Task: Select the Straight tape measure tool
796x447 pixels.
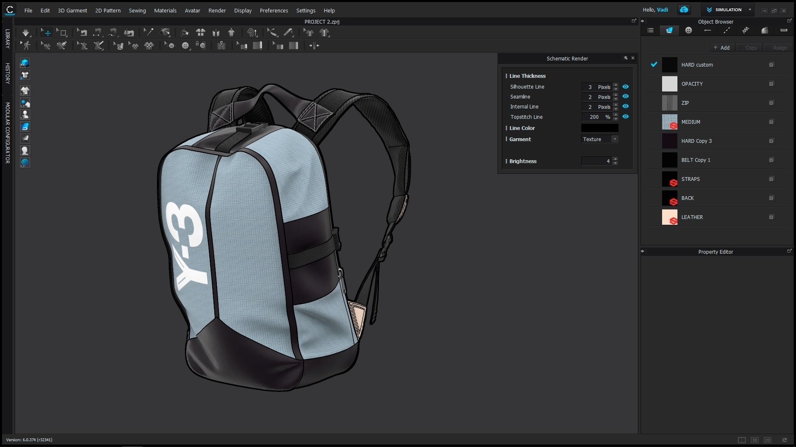Action: (289, 33)
